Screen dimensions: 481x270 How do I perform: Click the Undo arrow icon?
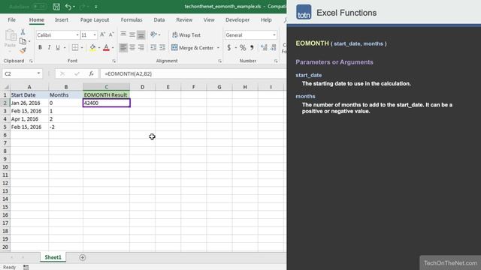(x=68, y=7)
